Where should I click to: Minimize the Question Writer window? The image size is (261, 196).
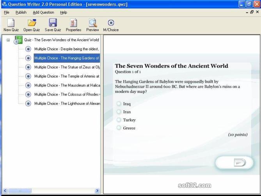pyautogui.click(x=241, y=4)
